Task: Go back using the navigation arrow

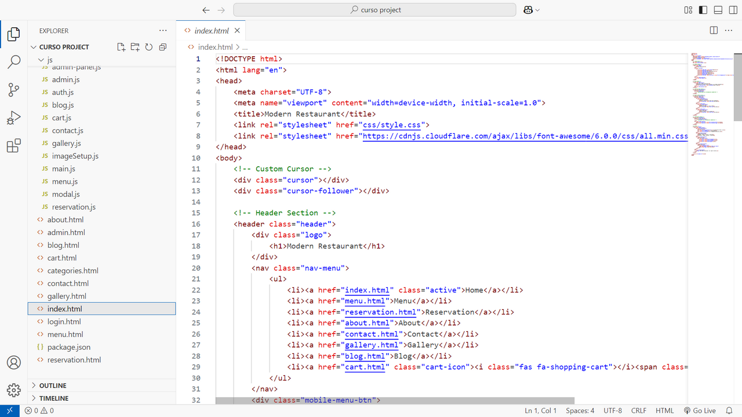Action: coord(206,10)
